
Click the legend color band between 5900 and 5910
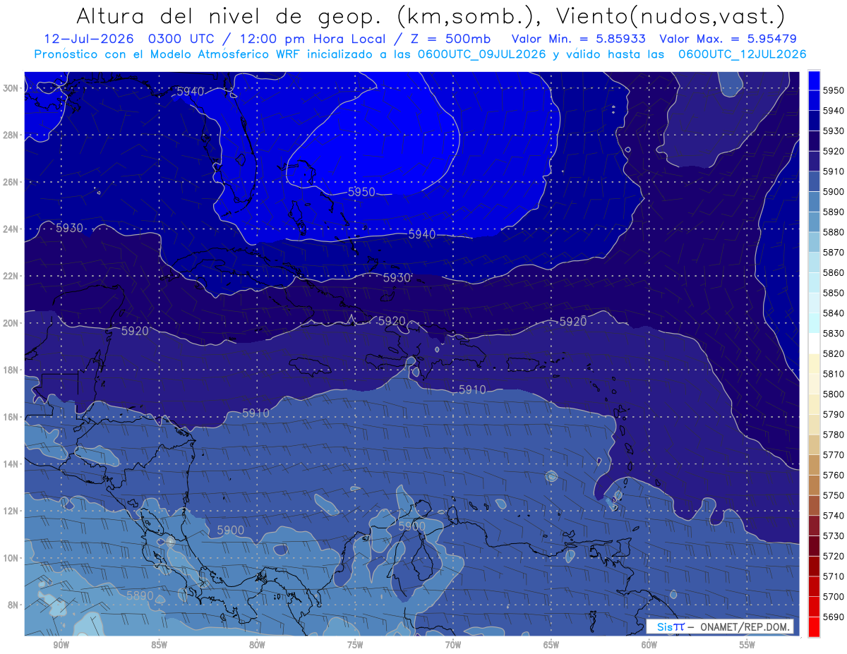(x=814, y=181)
